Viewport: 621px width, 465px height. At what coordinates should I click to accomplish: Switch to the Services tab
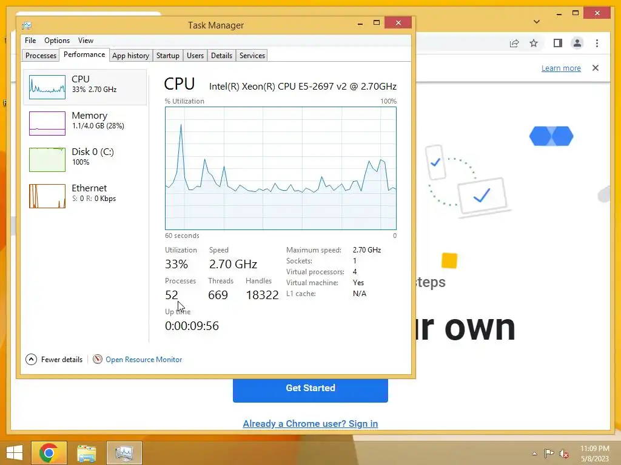tap(252, 55)
